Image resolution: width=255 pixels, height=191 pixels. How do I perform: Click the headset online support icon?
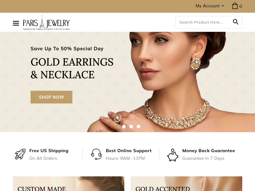[x=96, y=154]
